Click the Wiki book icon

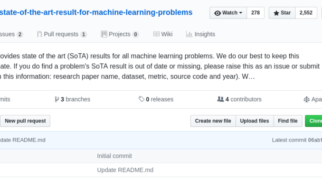coord(156,34)
